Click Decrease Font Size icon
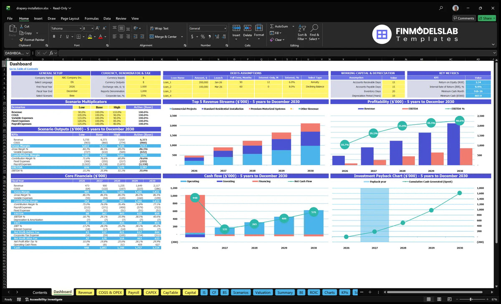The width and height of the screenshot is (501, 304). 104,28
